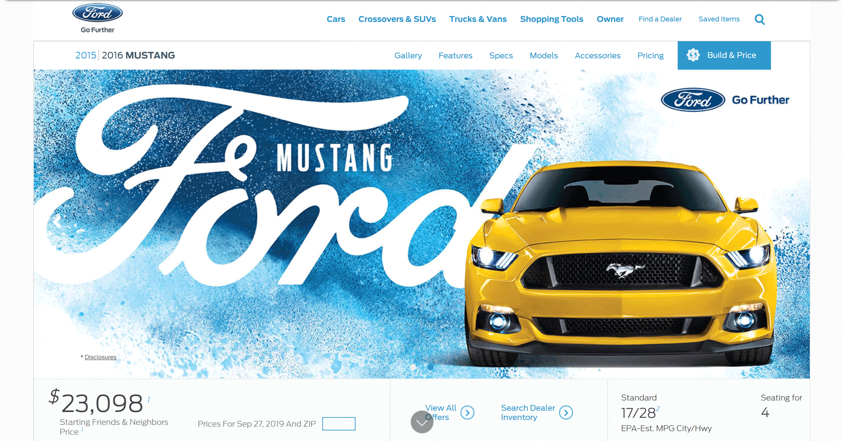Click the Build & Price button
This screenshot has width=843, height=441.
click(x=724, y=55)
